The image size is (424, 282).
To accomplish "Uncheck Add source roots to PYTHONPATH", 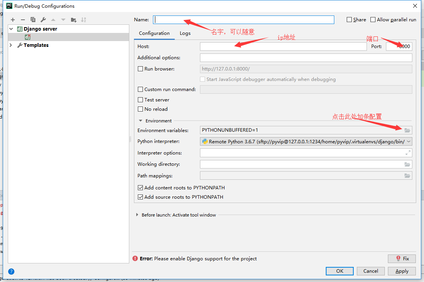I will point(141,196).
